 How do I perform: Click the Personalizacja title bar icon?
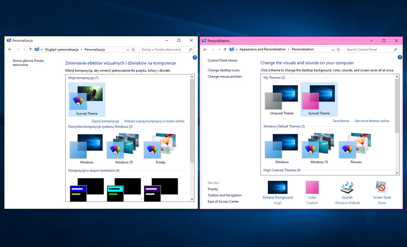point(9,40)
